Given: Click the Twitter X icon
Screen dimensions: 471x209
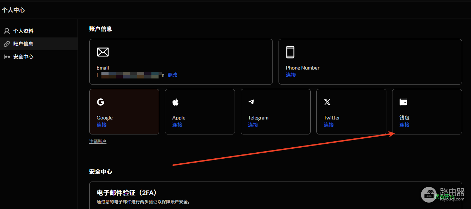Looking at the screenshot, I should point(327,102).
